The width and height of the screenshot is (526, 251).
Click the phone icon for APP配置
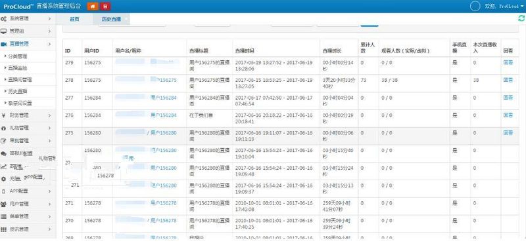coord(3,191)
